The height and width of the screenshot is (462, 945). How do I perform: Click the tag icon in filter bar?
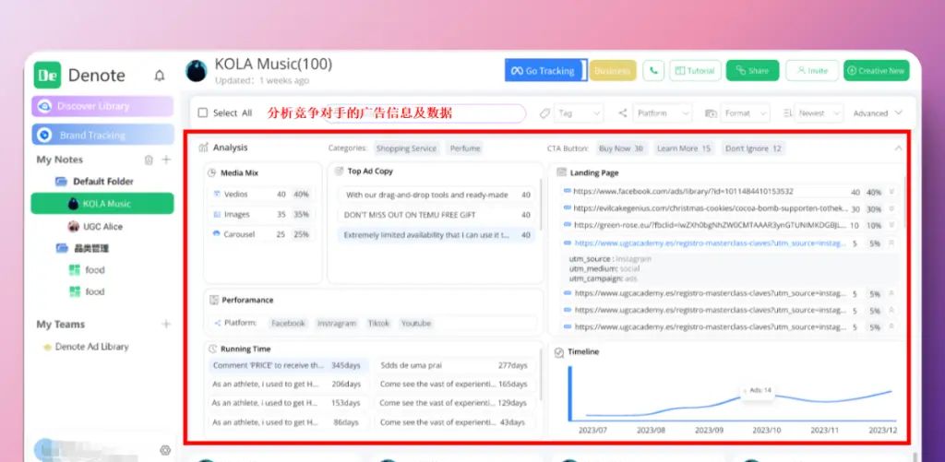[x=544, y=113]
